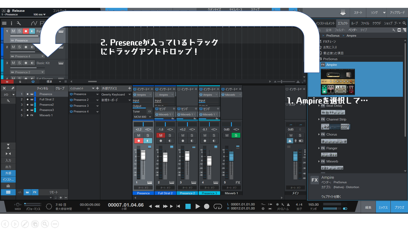
Task: Toggle the 外部 external devices panel
Action: point(8,173)
